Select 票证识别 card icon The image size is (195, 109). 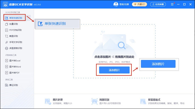pyautogui.click(x=6, y=85)
